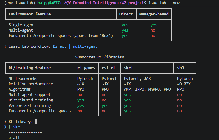Click 'yes' under Direct for Multi-agent

coord(125,30)
